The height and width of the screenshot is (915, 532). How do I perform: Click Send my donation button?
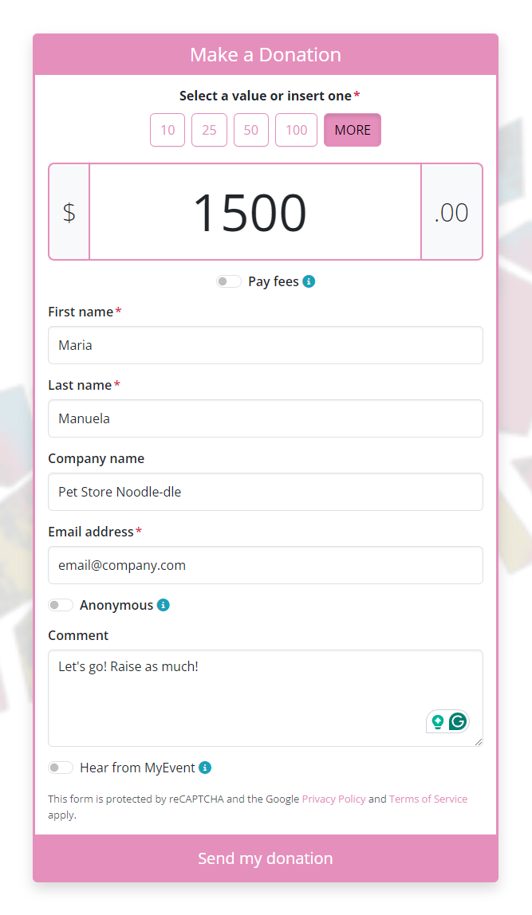(x=266, y=858)
